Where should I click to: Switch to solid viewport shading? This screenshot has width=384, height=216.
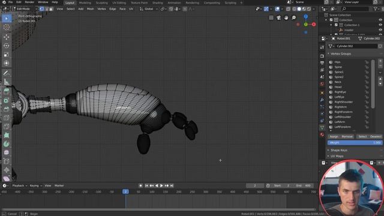[x=299, y=9]
